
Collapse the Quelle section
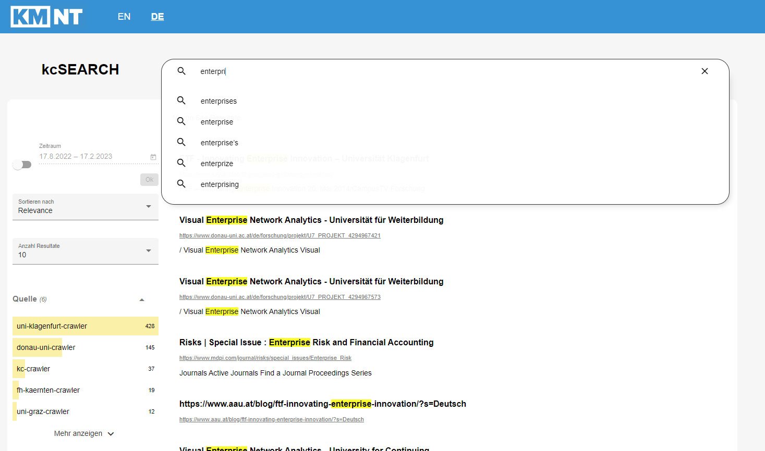pos(142,299)
